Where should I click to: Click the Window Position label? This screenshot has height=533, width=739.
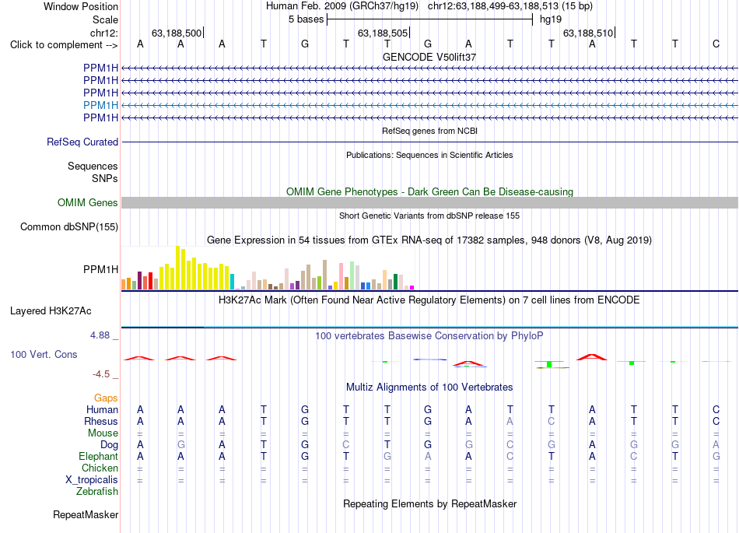pyautogui.click(x=81, y=6)
